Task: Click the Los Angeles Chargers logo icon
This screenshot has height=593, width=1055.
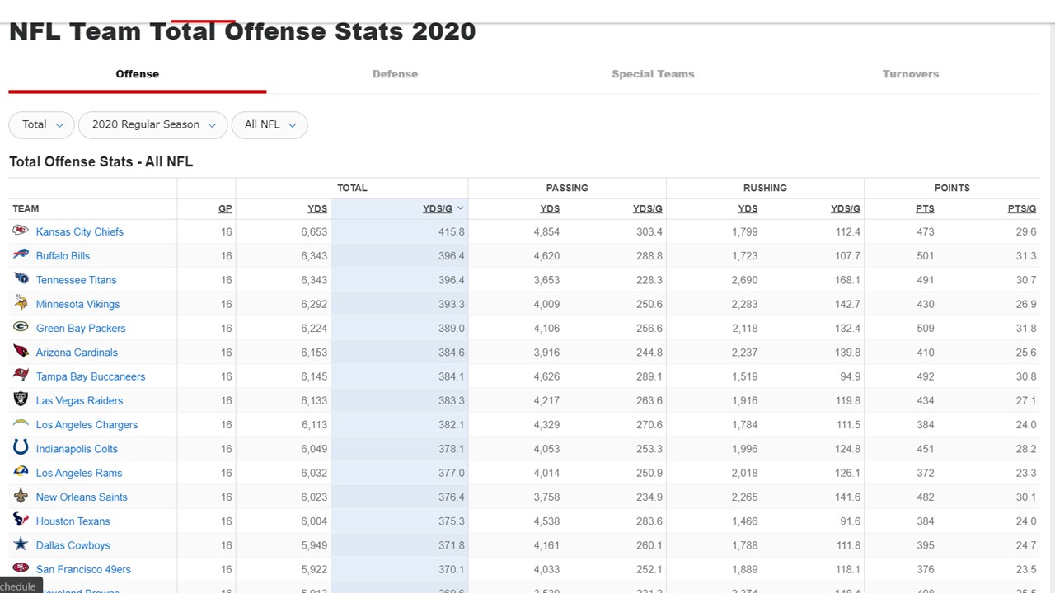Action: [x=21, y=423]
